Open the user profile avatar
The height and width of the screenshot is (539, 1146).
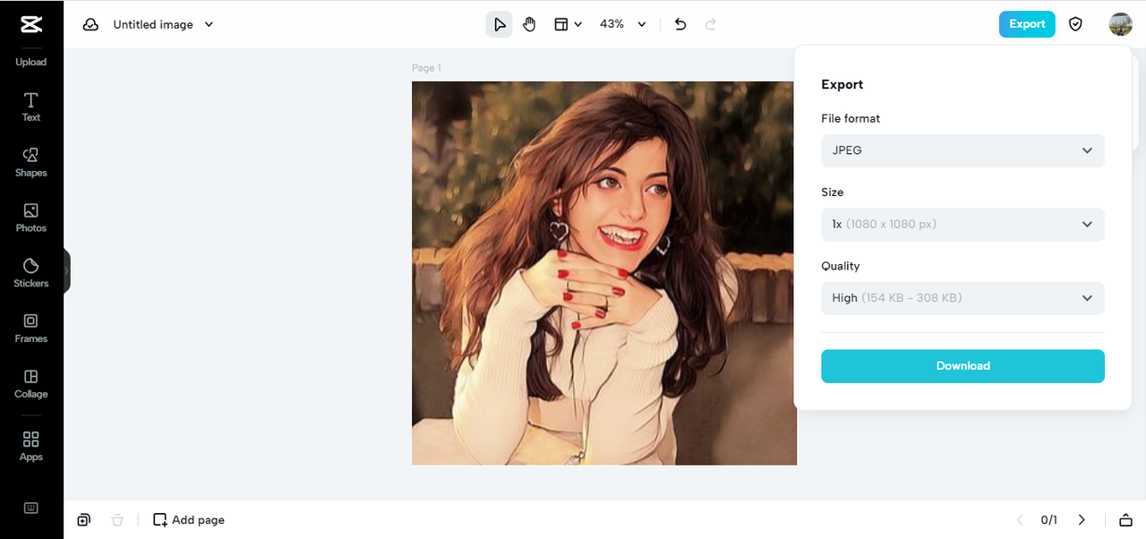click(1120, 24)
